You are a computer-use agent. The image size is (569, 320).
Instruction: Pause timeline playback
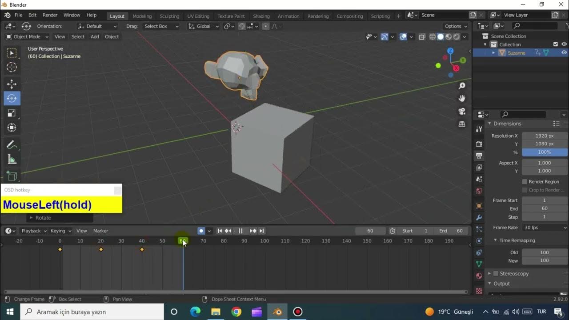[240, 231]
